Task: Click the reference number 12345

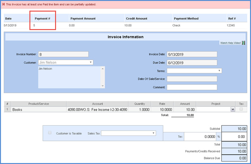Action: pyautogui.click(x=231, y=25)
